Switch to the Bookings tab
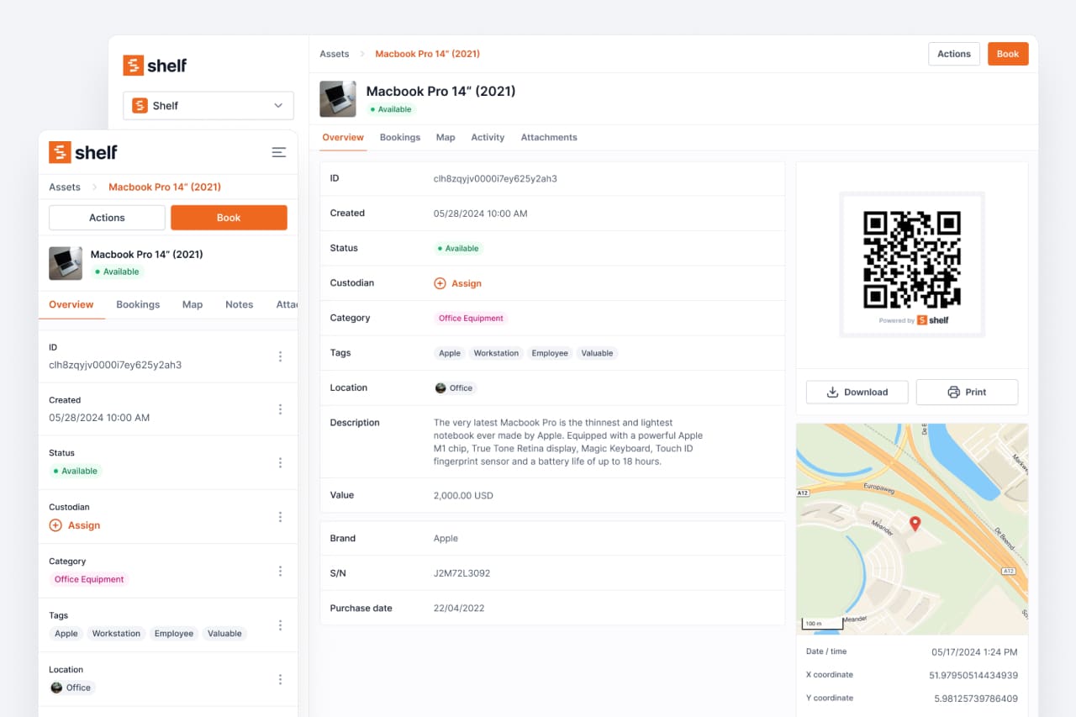The image size is (1076, 717). pos(400,137)
